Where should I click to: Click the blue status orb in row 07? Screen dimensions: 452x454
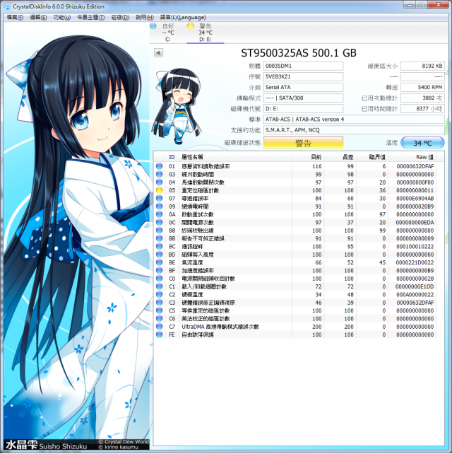tap(159, 198)
